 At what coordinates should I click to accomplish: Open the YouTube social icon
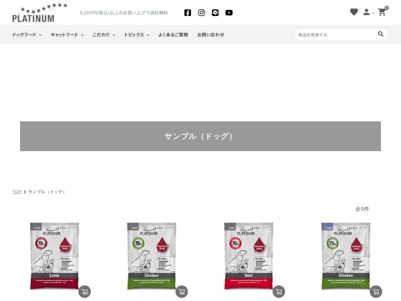[x=229, y=13]
